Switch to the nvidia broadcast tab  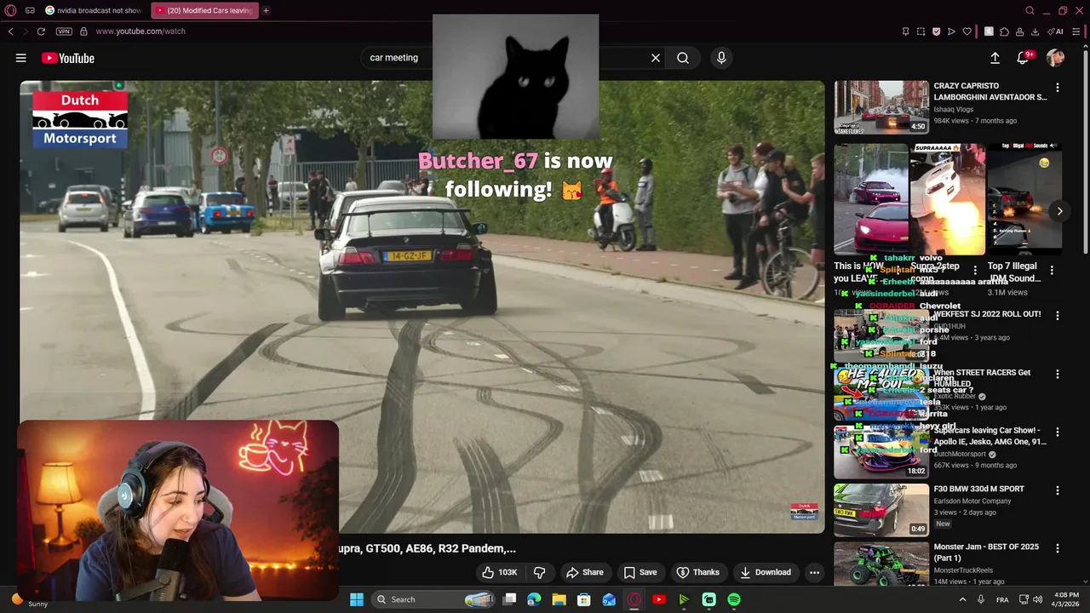(94, 10)
